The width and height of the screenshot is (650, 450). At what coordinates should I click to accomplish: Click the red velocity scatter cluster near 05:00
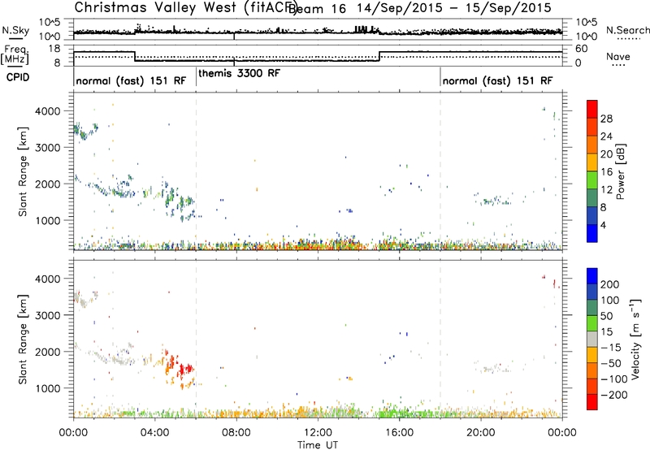tap(181, 368)
